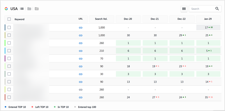Click the Jan-29 cell showing 14 down 1
Screen dimensions: 225x111
pos(208,82)
